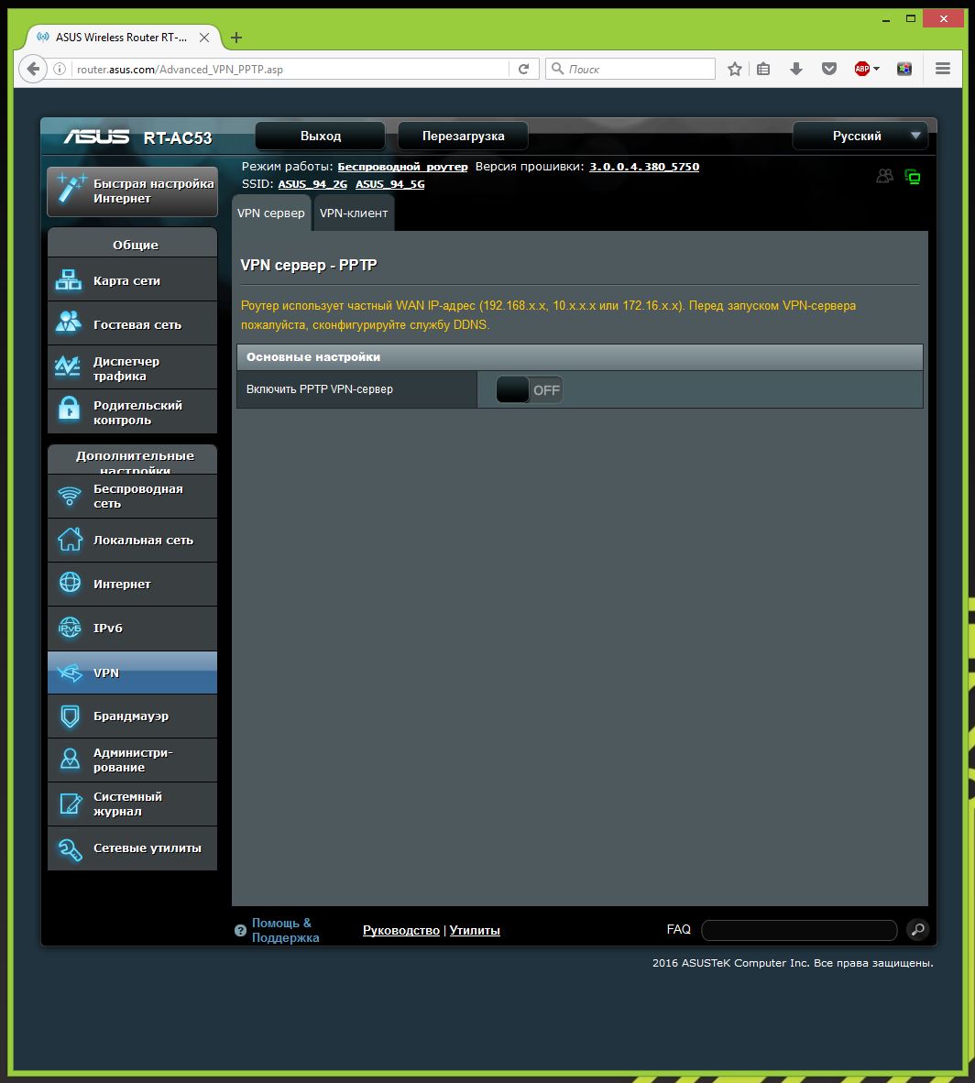Click the colorful extension icon in toolbar

904,69
